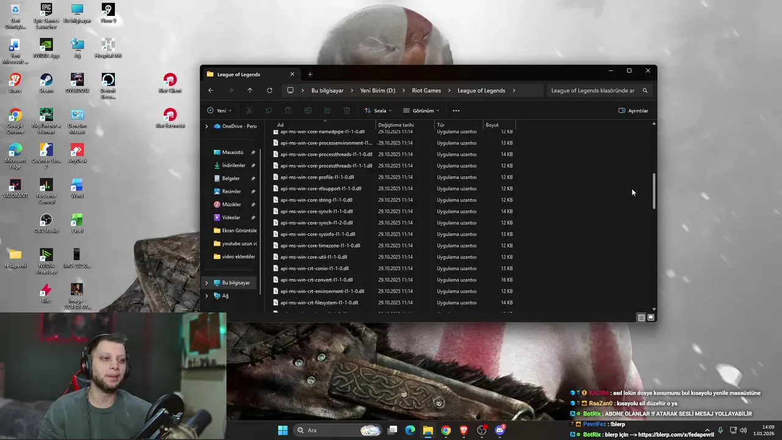Open the youtube uzun vi folder in sidebar
The image size is (782, 440).
pos(235,244)
